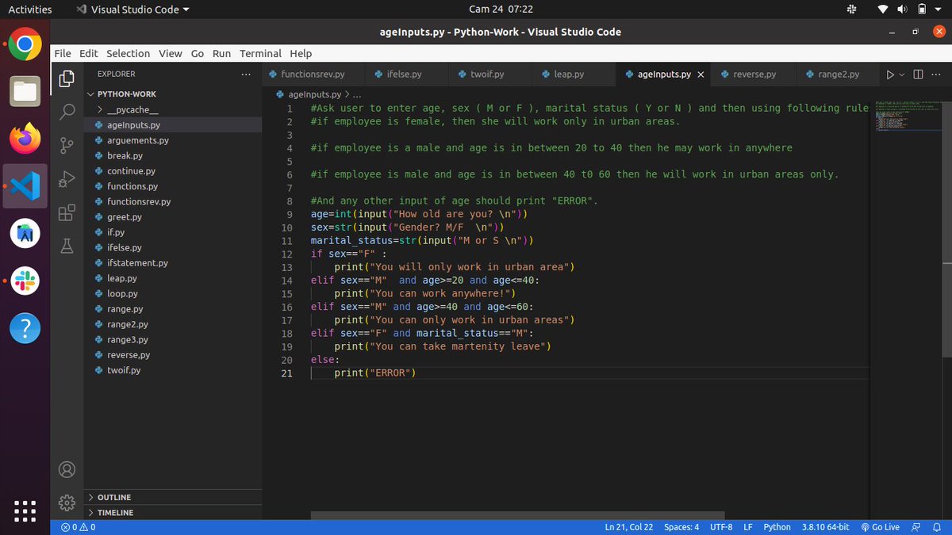Click ageInputs.py in the breadcrumb
Image resolution: width=952 pixels, height=535 pixels.
click(314, 94)
